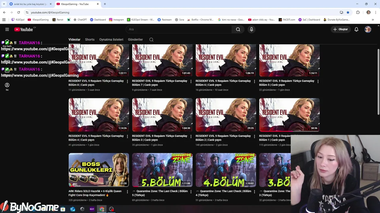Open options menu for Bölüm 2 video
Image resolution: width=380 pixels, height=213 pixels.
[254, 136]
